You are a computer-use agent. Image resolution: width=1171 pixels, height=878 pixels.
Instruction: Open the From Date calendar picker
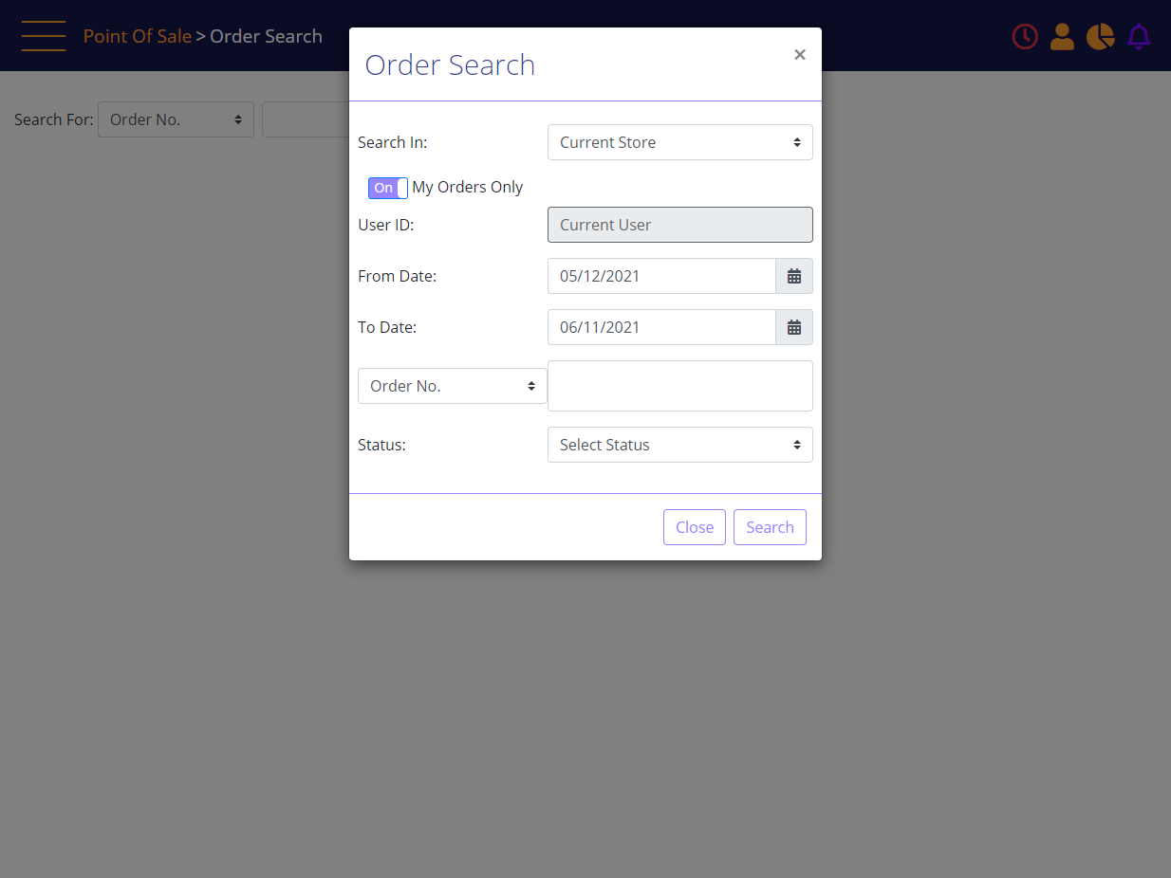pos(794,276)
